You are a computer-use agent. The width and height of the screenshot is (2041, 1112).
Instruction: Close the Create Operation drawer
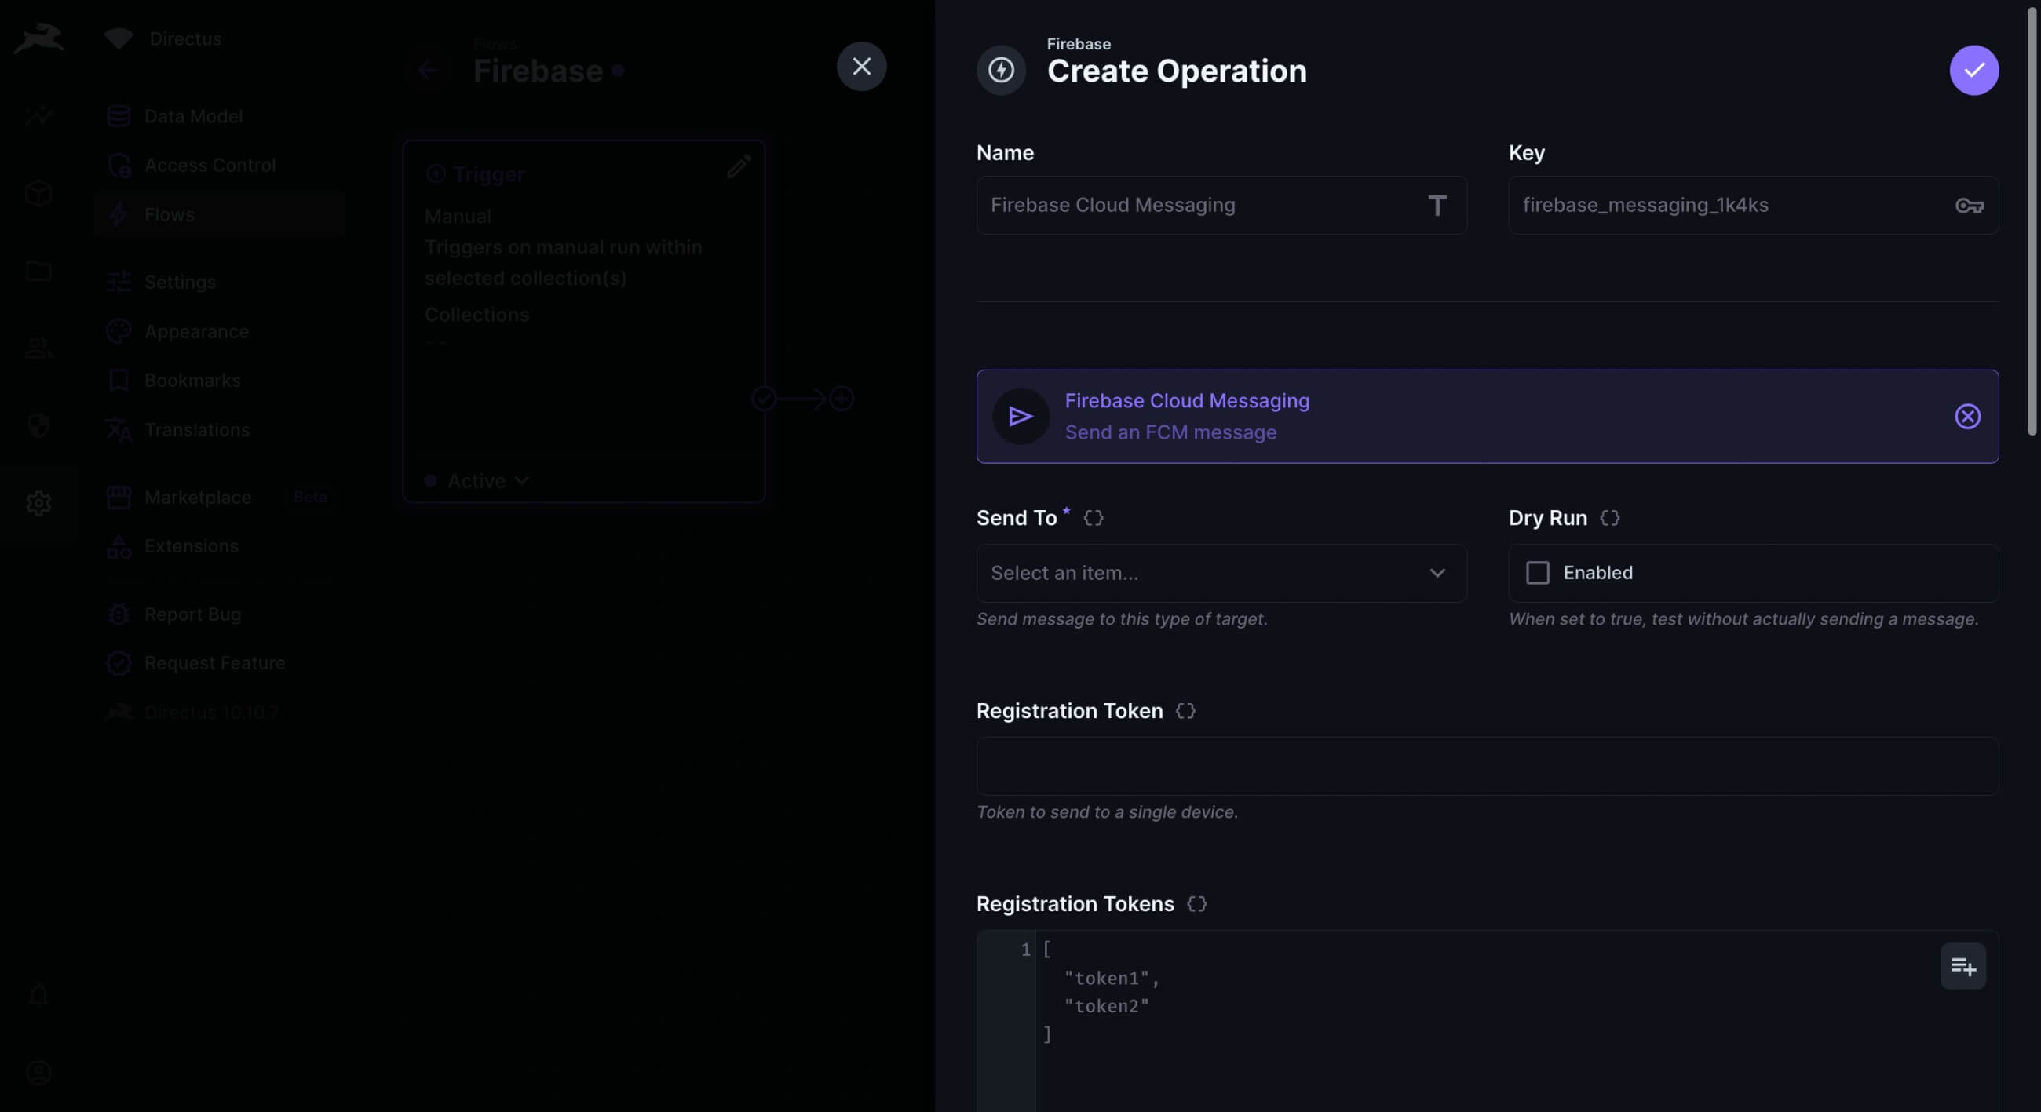(861, 67)
